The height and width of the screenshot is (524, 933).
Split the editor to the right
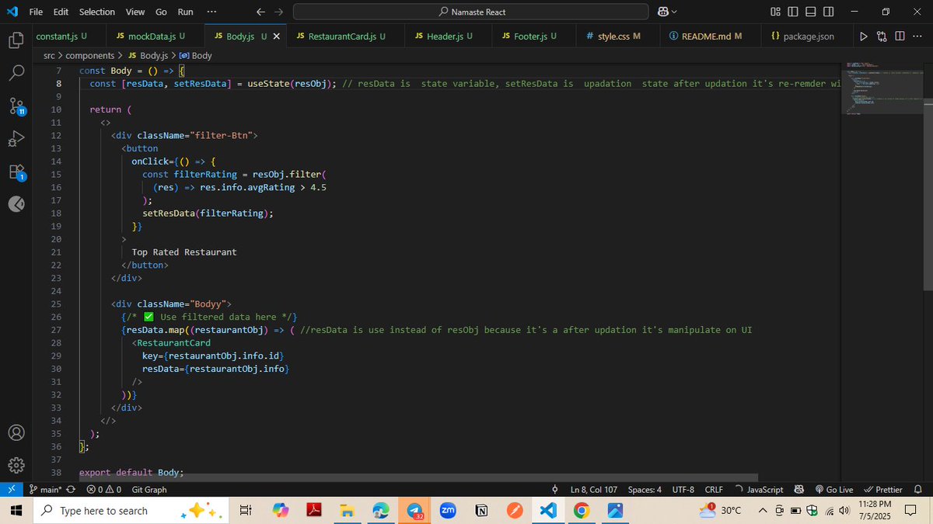[x=900, y=36]
